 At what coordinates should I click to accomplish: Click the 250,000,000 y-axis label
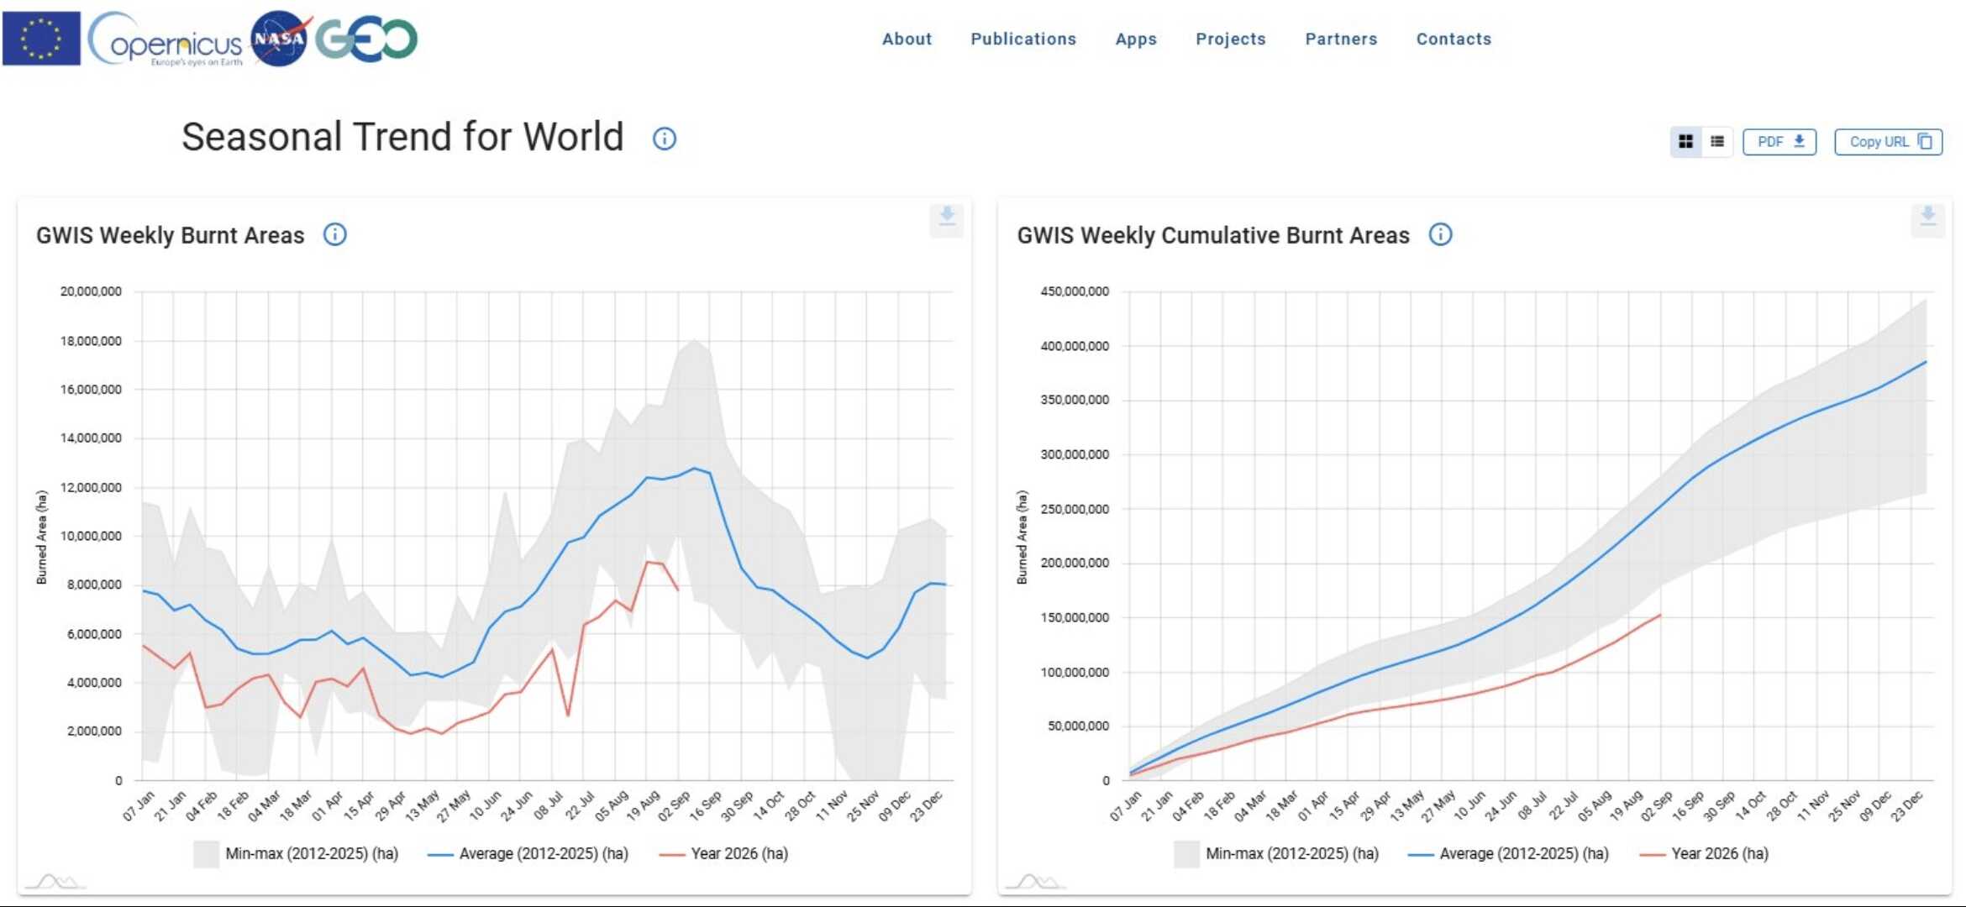1075,509
